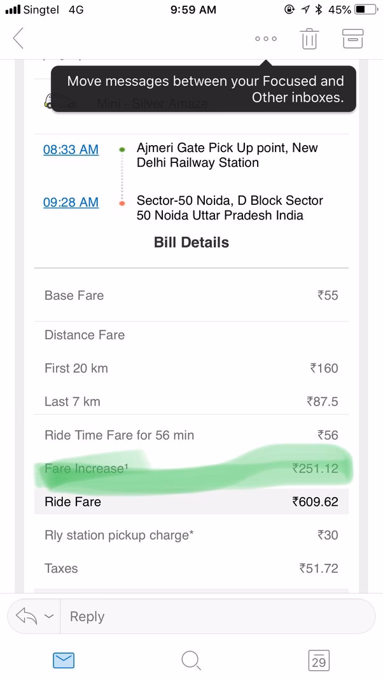Tap the Sector-50 Noida drop-off address
The width and height of the screenshot is (383, 681).
(230, 208)
